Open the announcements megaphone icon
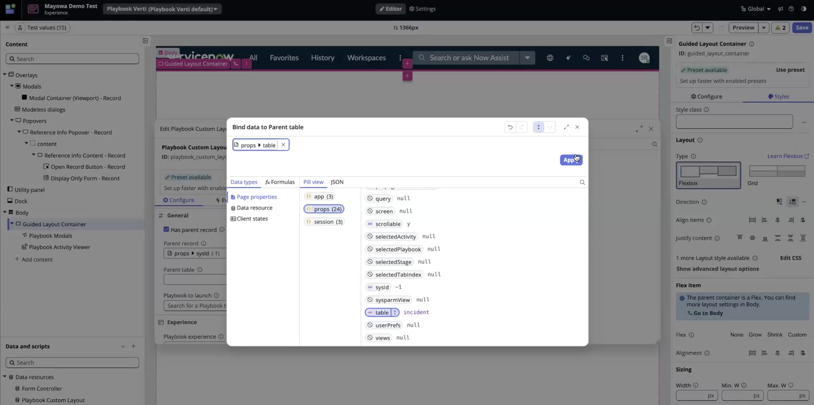814x405 pixels. (x=780, y=9)
